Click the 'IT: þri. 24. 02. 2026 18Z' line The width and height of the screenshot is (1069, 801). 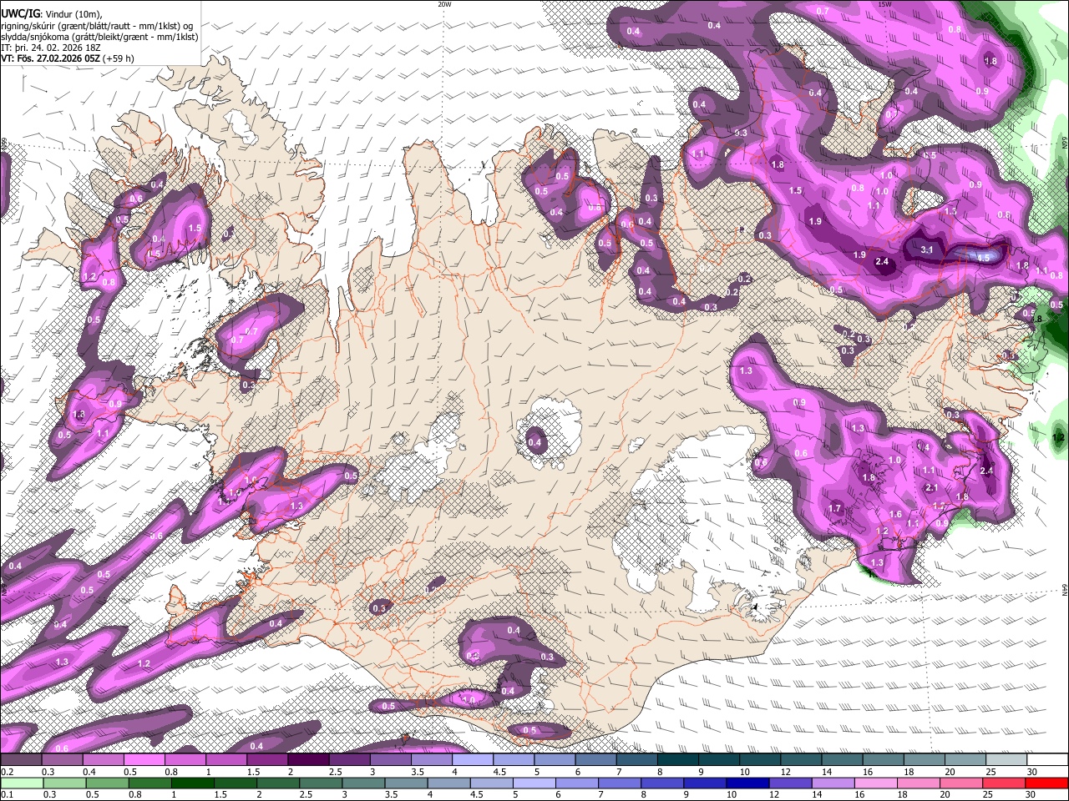click(51, 48)
